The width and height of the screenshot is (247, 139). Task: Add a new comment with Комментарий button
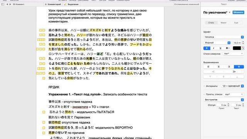[53, 4]
